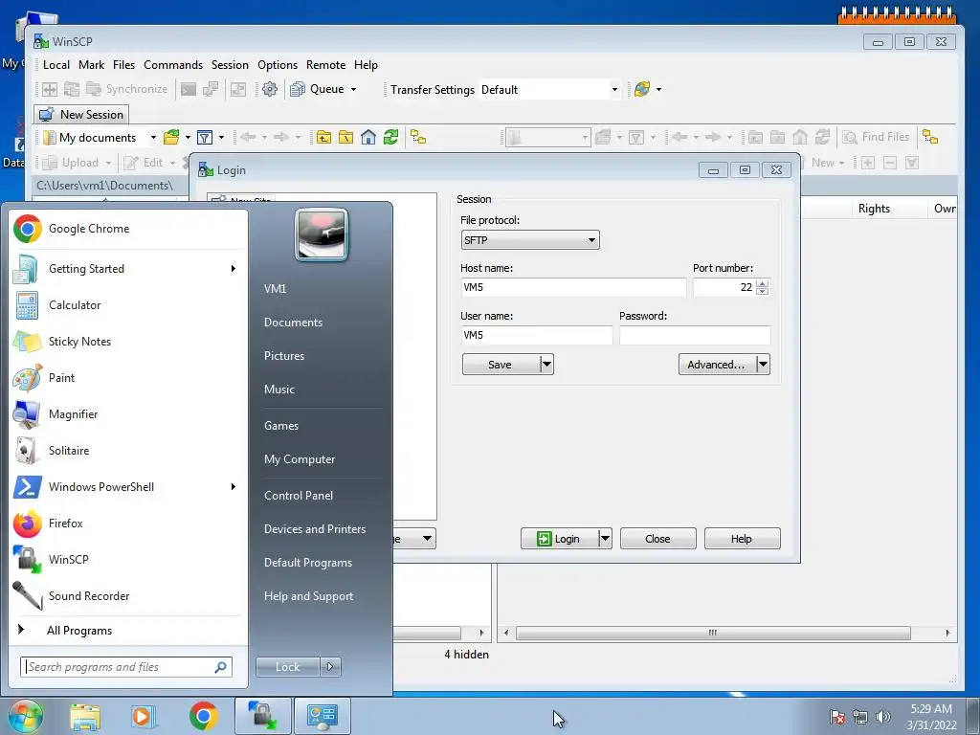
Task: Select the New Session tab
Action: [x=81, y=115]
